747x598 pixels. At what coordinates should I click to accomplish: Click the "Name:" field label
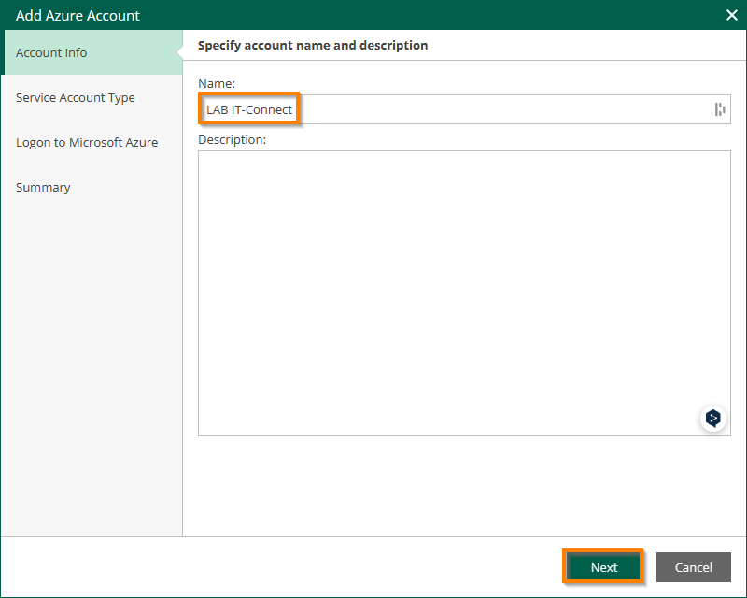[217, 84]
